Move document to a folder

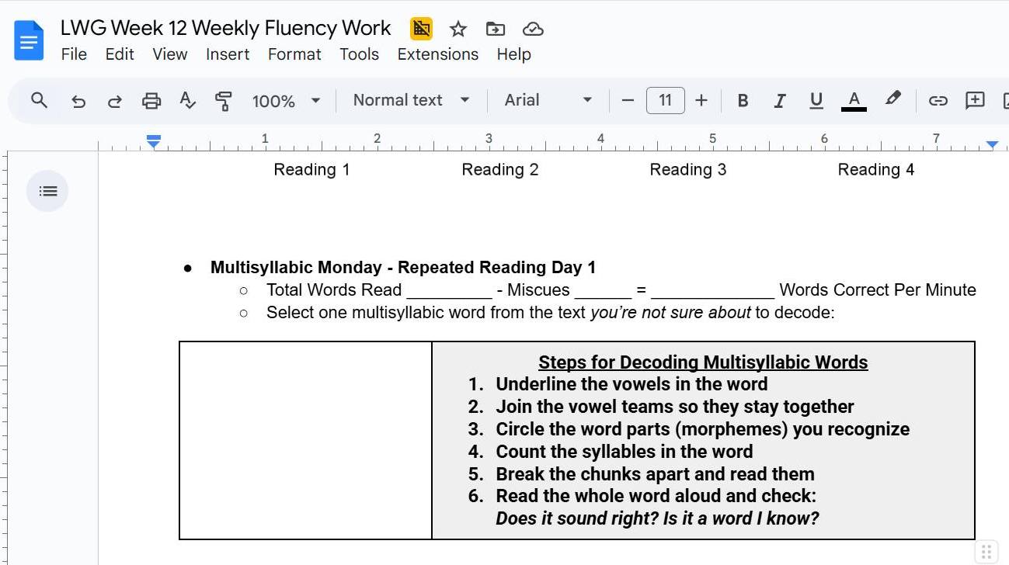coord(495,29)
